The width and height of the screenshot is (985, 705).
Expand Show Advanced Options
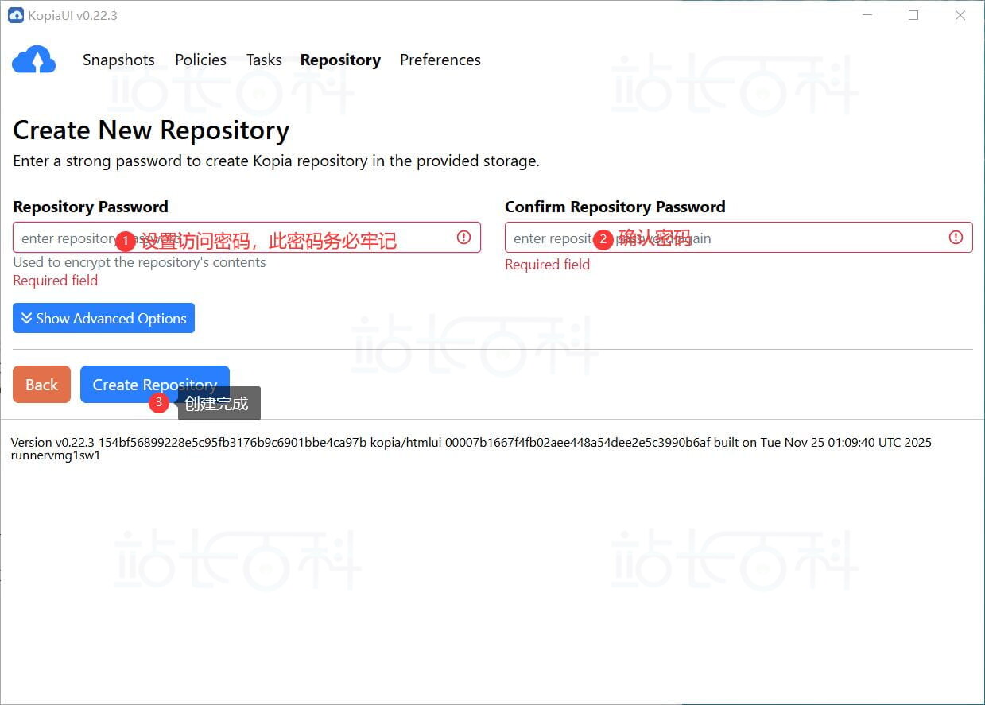103,318
